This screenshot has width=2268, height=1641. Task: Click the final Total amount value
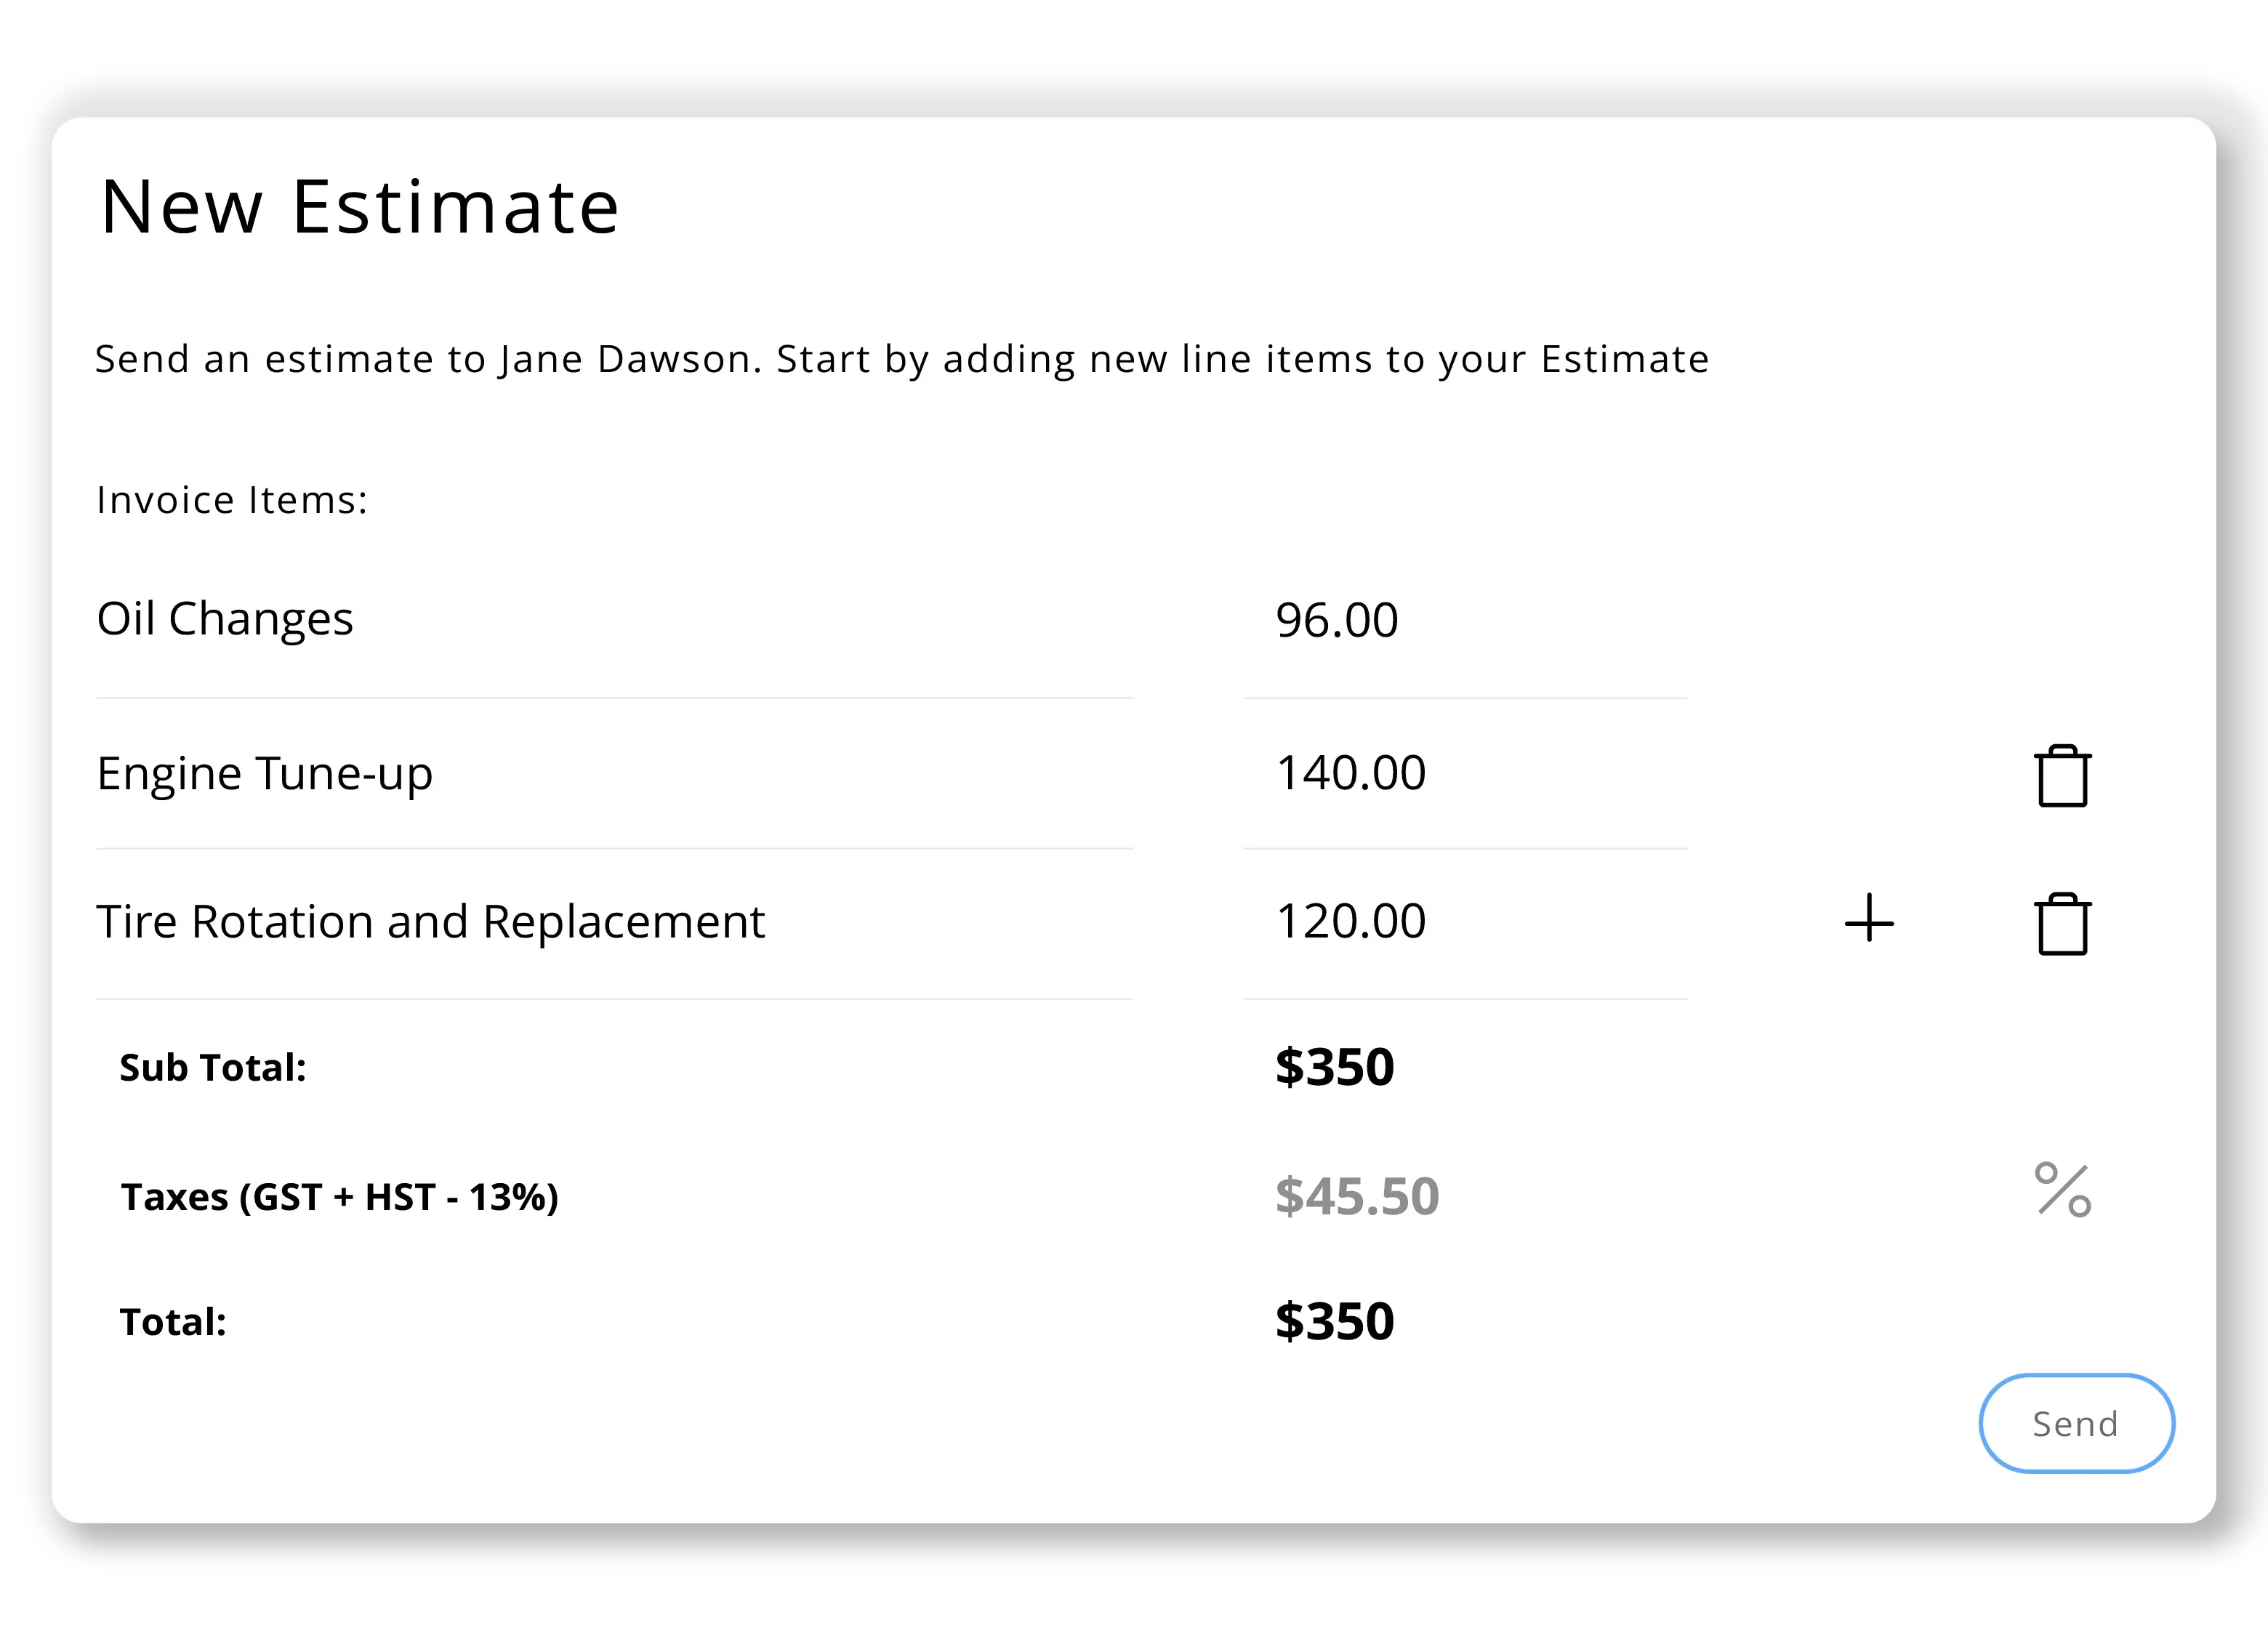click(1334, 1322)
